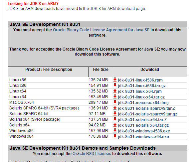193x162 pixels.
Task: Click the '136.91 MB' file size cell
Action: coord(98,108)
